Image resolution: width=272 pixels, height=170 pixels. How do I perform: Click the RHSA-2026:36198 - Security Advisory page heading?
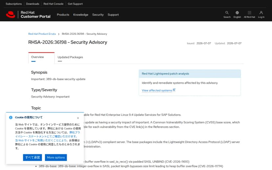pos(68,42)
